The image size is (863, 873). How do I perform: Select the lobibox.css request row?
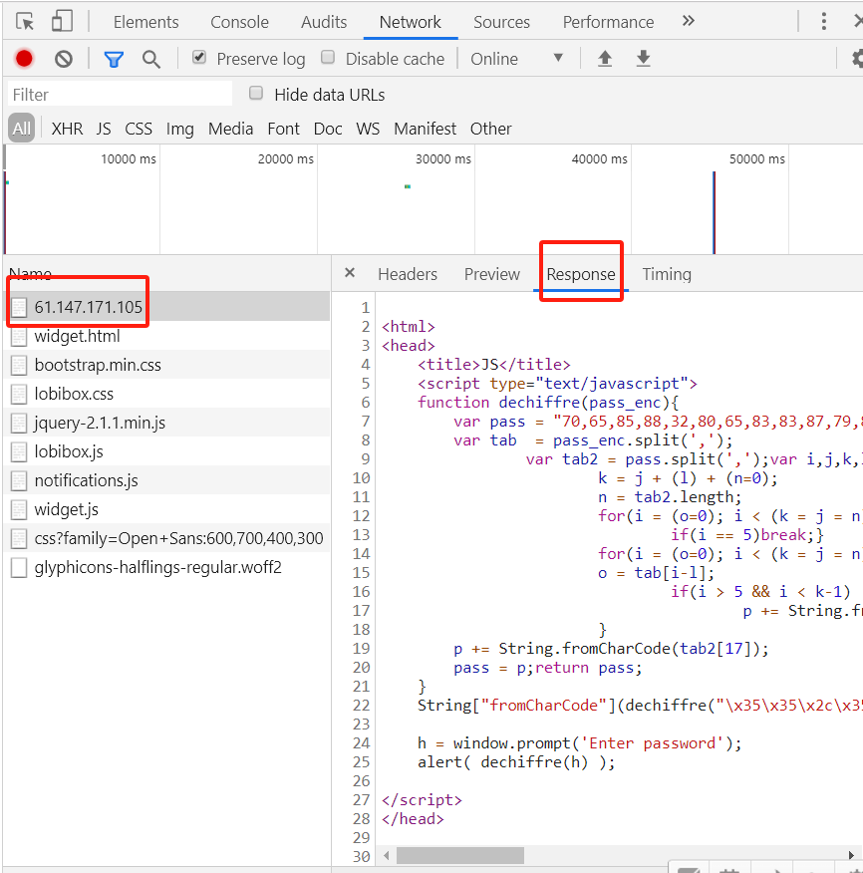tap(166, 394)
